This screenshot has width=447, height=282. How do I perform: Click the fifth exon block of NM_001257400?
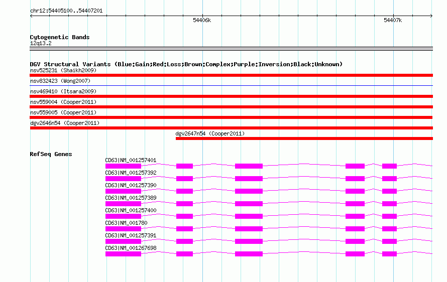pos(389,216)
